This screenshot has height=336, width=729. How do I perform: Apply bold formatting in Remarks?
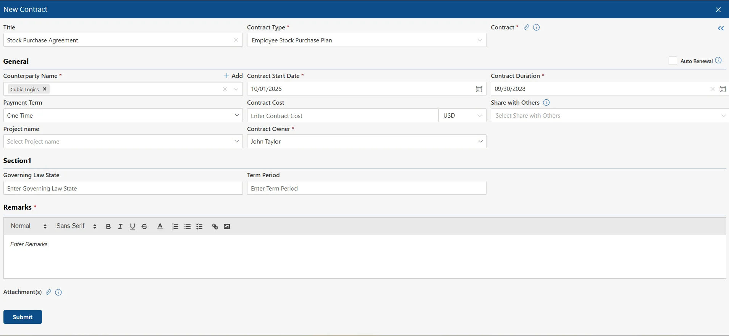[108, 226]
